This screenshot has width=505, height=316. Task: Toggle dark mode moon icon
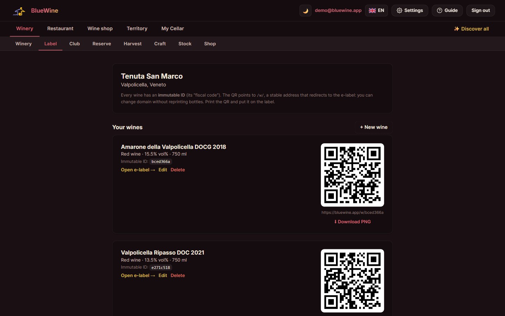coord(305,11)
